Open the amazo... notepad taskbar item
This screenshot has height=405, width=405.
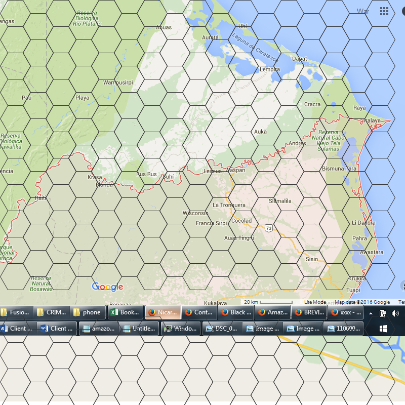click(99, 329)
